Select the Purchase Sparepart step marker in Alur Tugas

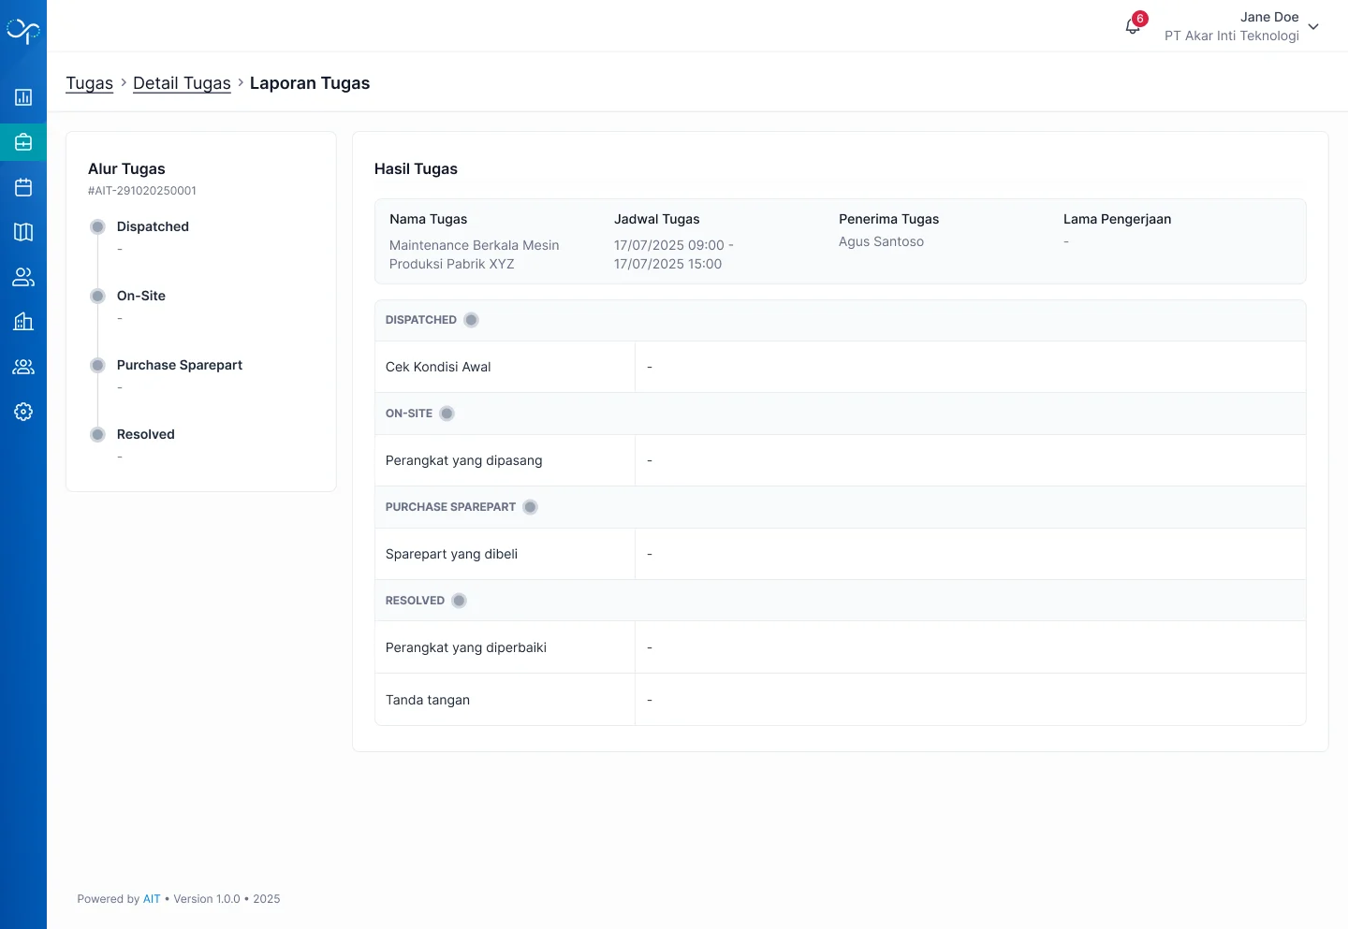tap(97, 365)
